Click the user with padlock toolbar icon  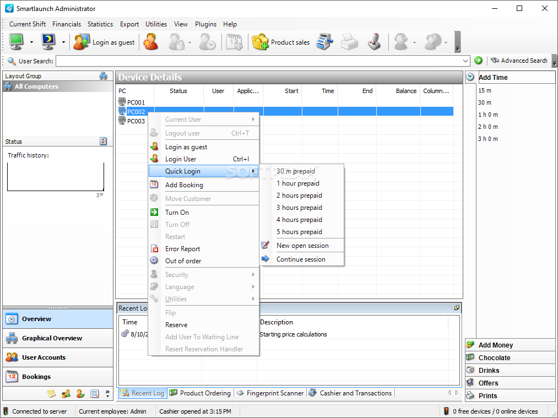click(x=176, y=42)
